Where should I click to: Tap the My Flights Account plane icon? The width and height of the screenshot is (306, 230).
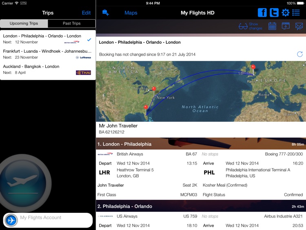pos(11,220)
